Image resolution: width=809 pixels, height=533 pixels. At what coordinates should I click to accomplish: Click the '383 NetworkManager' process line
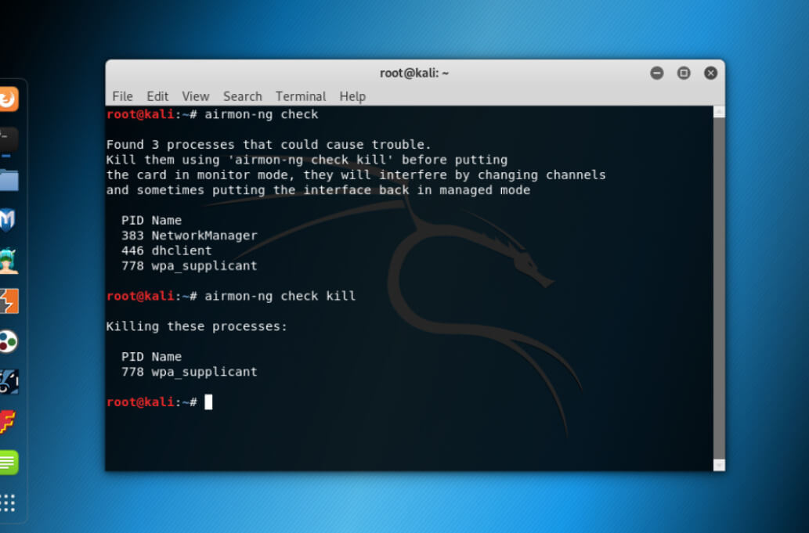coord(190,236)
